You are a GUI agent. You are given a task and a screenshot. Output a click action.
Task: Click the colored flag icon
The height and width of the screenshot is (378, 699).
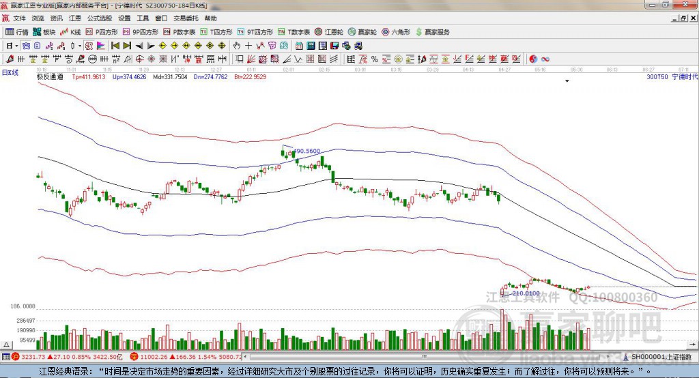tap(101, 46)
